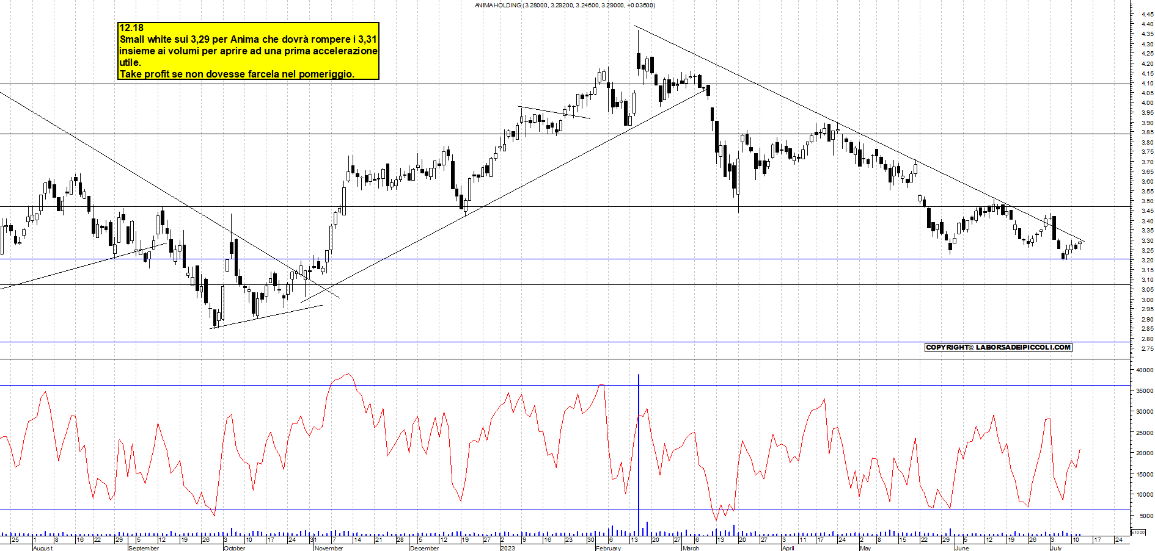Click the May month label
The height and width of the screenshot is (551, 1155).
pyautogui.click(x=865, y=548)
